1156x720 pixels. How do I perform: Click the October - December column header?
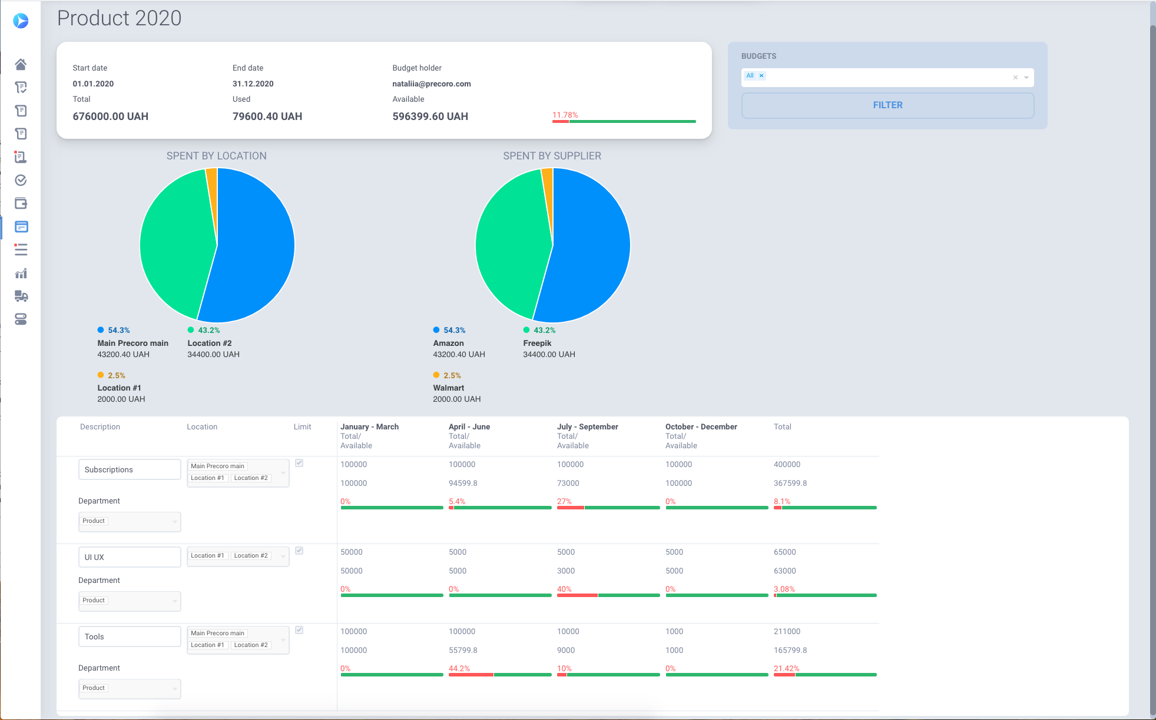tap(701, 426)
